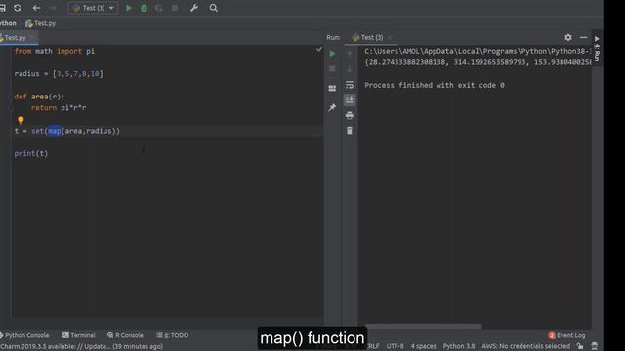
Task: Change UTF-8 file encoding in status bar
Action: 395,346
